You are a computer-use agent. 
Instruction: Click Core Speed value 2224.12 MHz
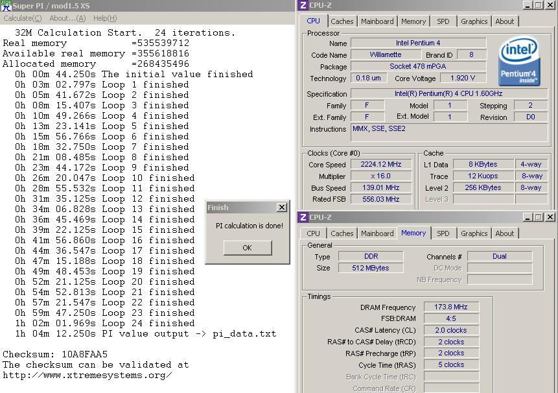click(381, 164)
